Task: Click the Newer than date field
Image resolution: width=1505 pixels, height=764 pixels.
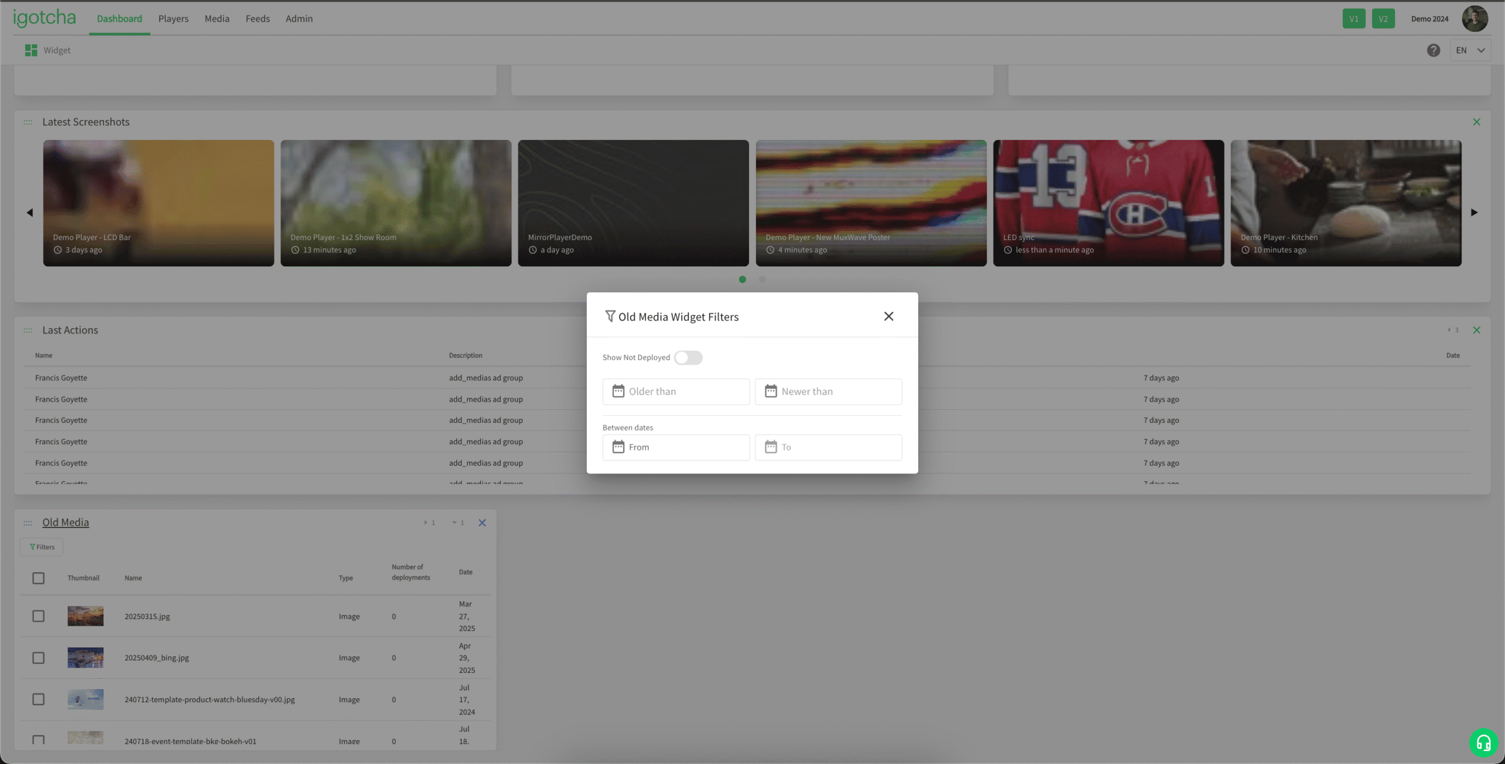Action: pos(828,392)
